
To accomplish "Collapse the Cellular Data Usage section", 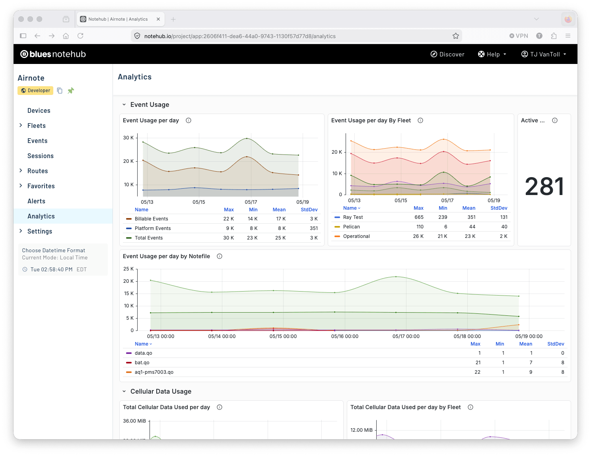I will (x=124, y=391).
